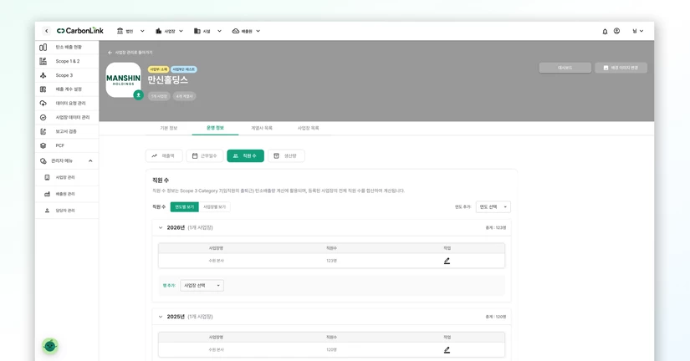Viewport: 690px width, 361px height.
Task: Click the admin menu icon in sidebar
Action: coord(43,161)
